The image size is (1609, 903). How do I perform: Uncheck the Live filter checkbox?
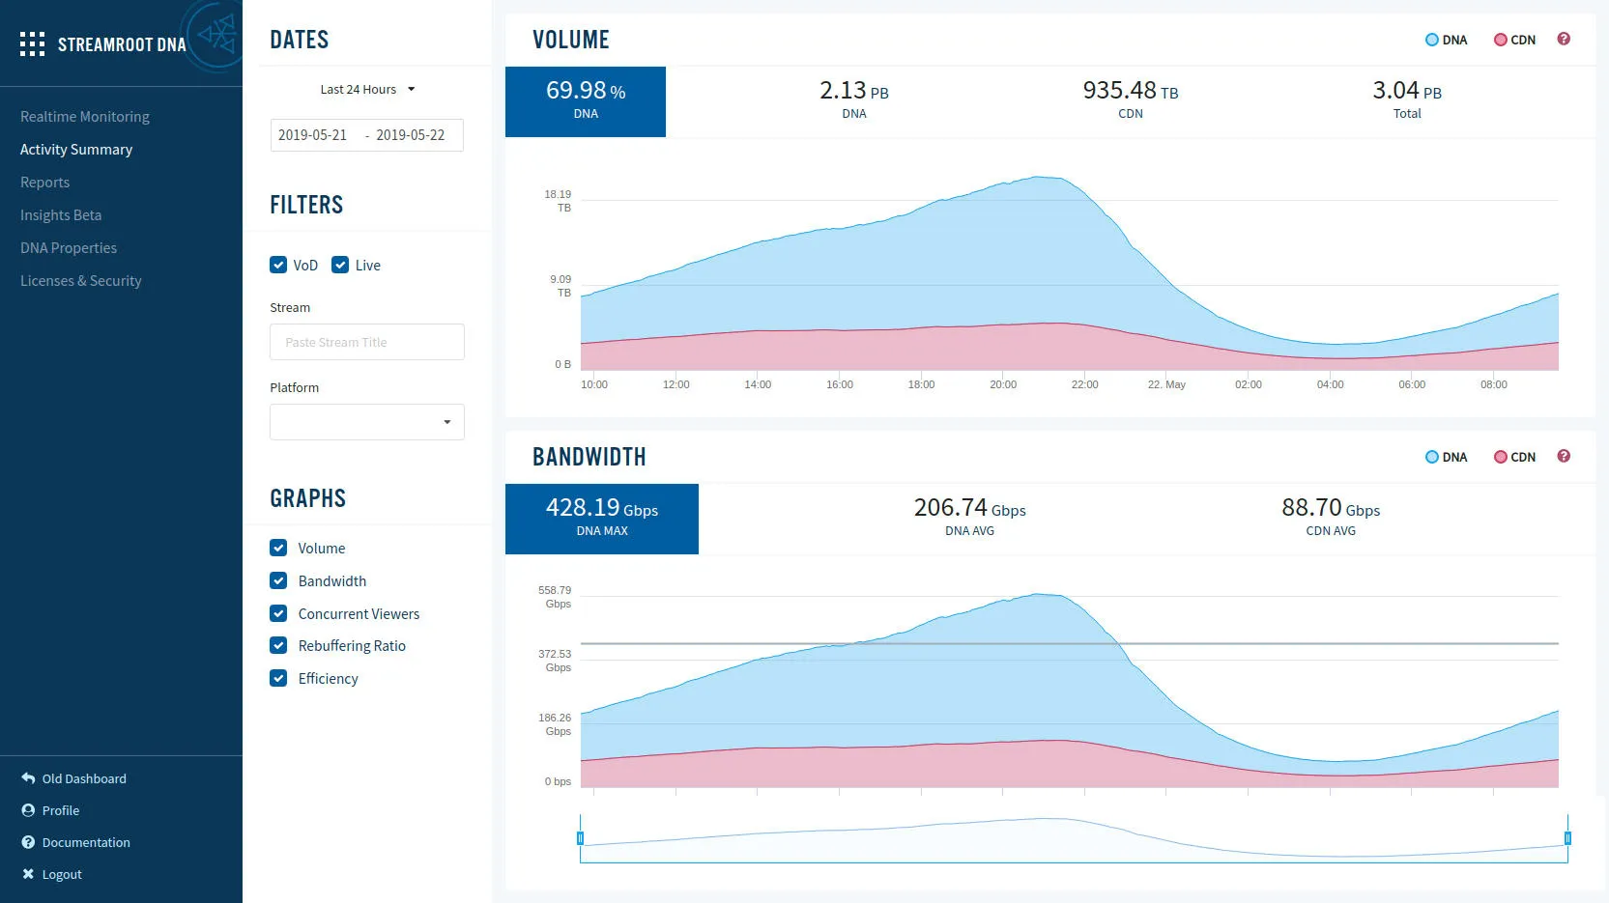click(340, 265)
